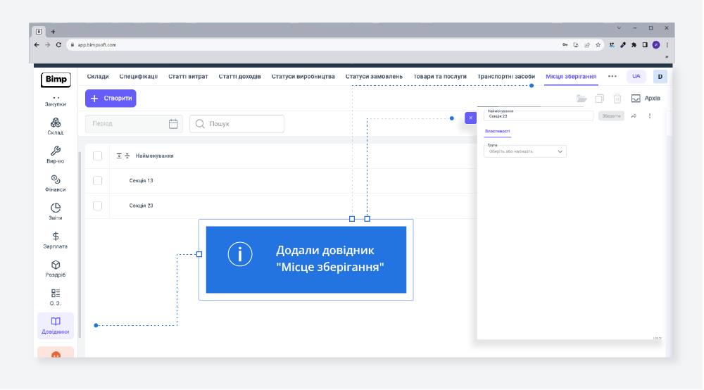Toggle the select-all checkbox in table header

click(97, 156)
